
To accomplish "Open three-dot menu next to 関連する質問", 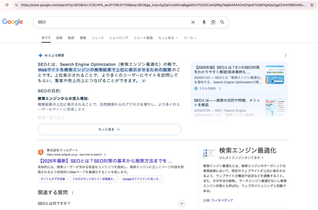I will pyautogui.click(x=72, y=193).
